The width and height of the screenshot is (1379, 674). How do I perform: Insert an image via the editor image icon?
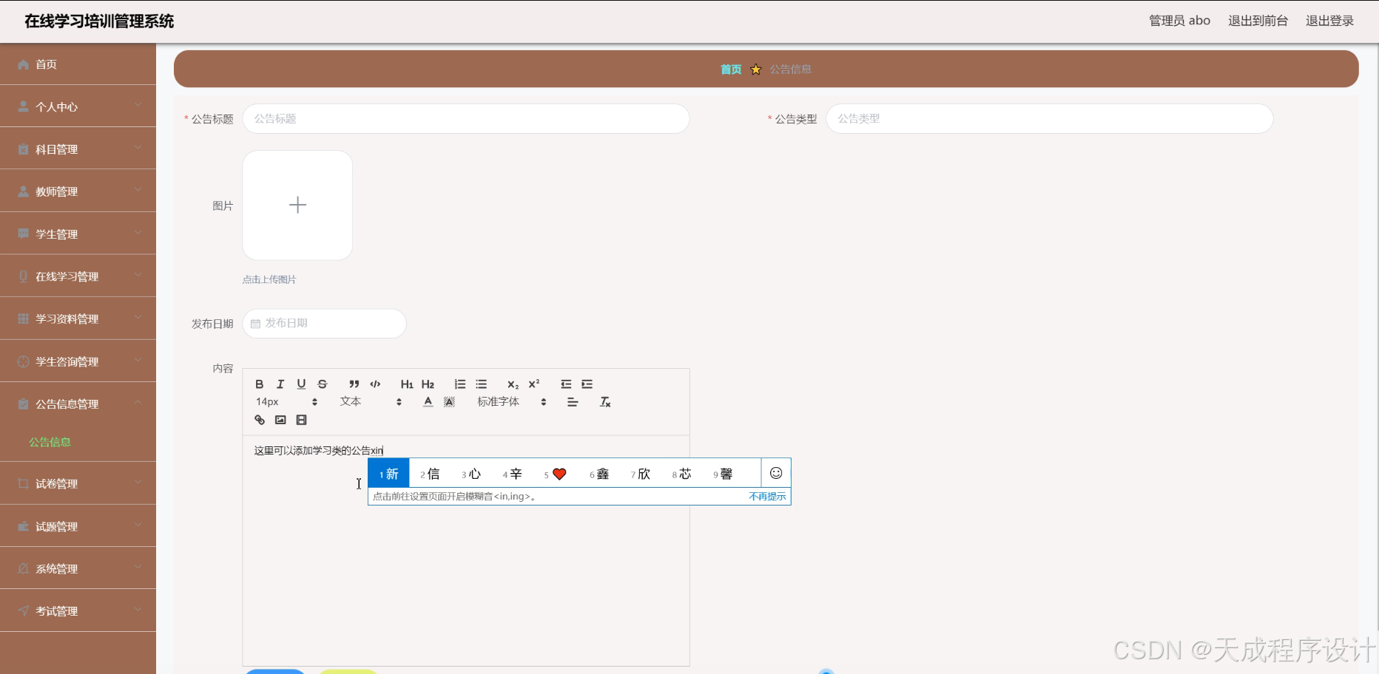point(280,420)
